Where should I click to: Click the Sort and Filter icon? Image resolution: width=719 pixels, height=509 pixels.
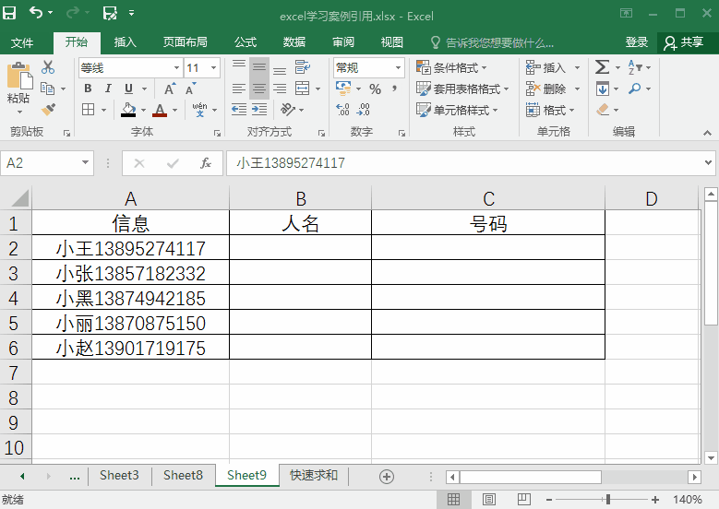tap(635, 67)
